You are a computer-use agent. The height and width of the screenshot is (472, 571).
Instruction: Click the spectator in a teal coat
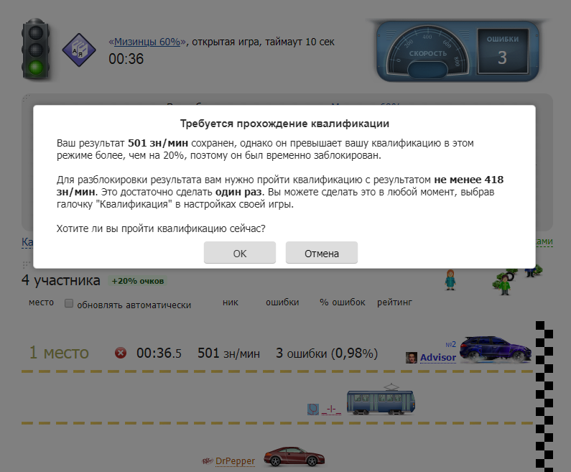tap(450, 279)
